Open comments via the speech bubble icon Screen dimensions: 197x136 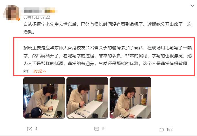(x=97, y=129)
